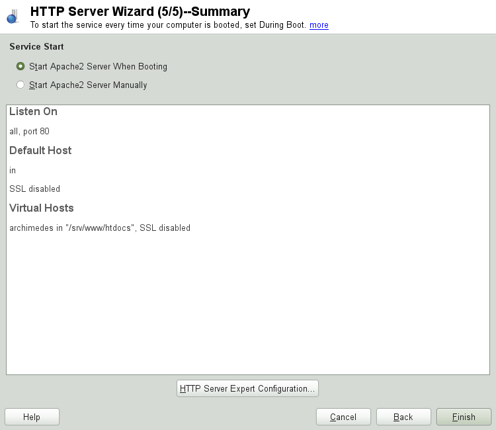Cancel the HTTP Server Wizard
Viewport: 496px width, 430px height.
click(x=343, y=417)
